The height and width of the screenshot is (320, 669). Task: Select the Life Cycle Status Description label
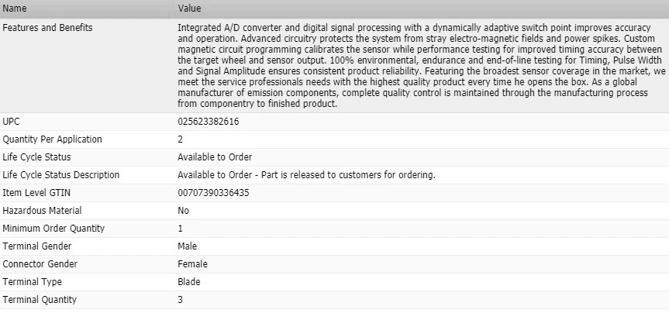point(61,175)
